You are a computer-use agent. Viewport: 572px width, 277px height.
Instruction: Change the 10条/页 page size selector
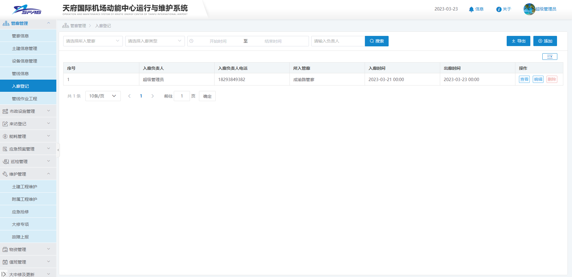point(103,96)
